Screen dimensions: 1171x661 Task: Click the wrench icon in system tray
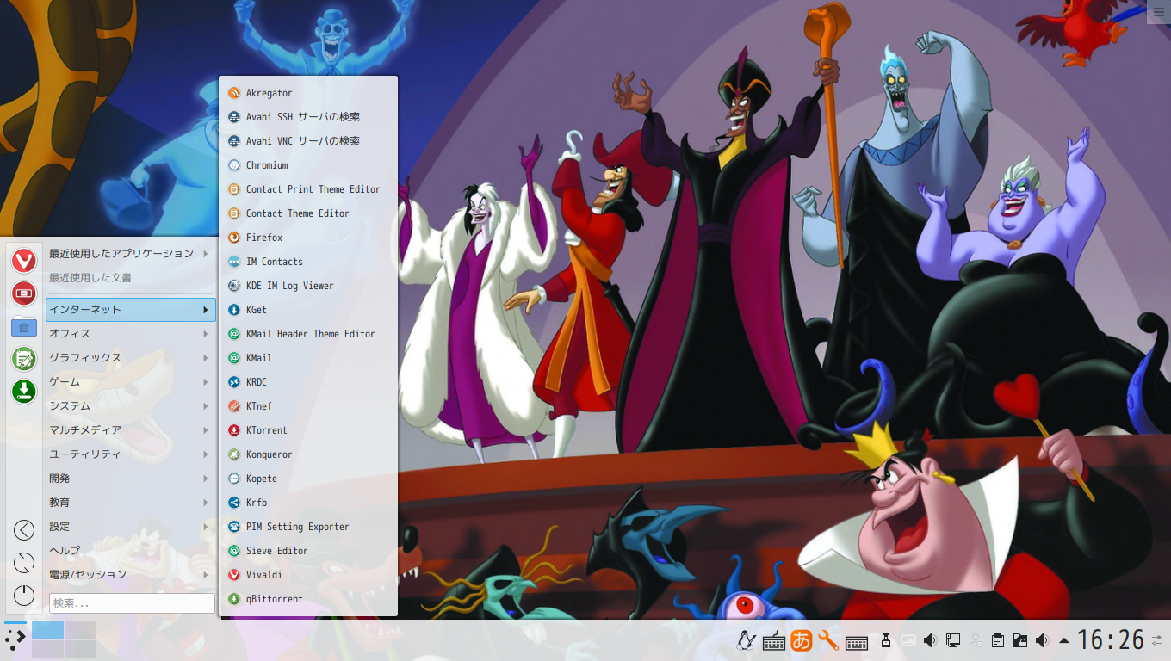pos(828,640)
